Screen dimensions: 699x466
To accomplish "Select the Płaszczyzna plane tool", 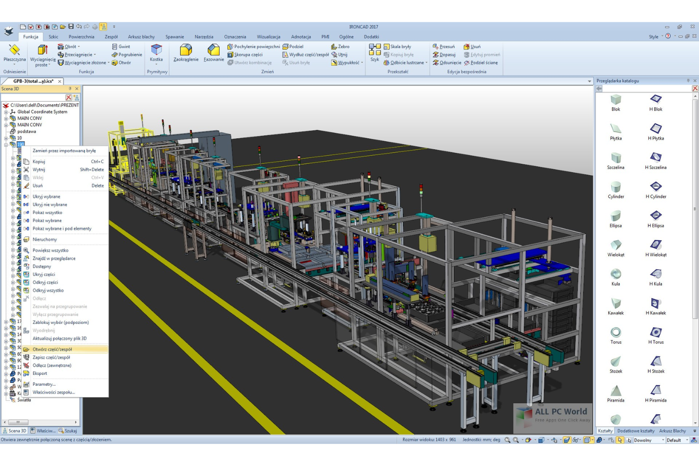I will pyautogui.click(x=14, y=54).
